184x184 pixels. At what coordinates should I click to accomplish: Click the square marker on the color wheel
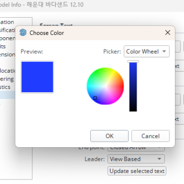click(x=95, y=98)
